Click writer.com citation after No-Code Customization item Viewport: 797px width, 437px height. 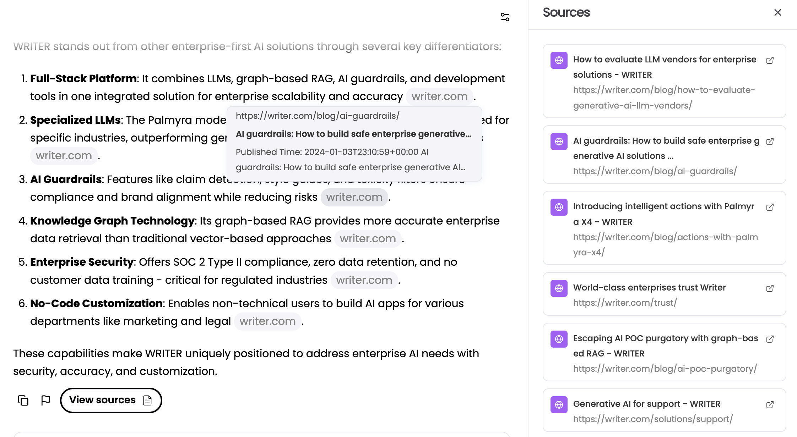tap(267, 321)
